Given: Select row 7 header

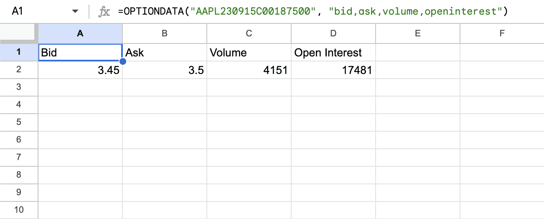Looking at the screenshot, I should [x=19, y=158].
